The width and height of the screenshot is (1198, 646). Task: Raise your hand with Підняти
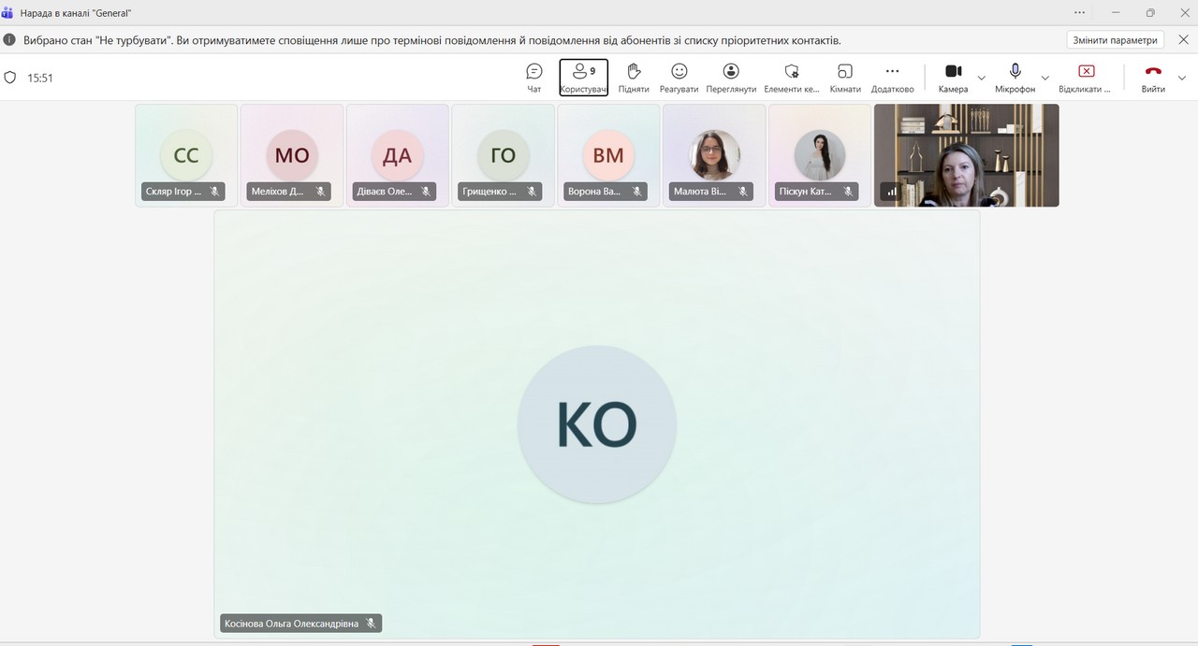[x=634, y=78]
